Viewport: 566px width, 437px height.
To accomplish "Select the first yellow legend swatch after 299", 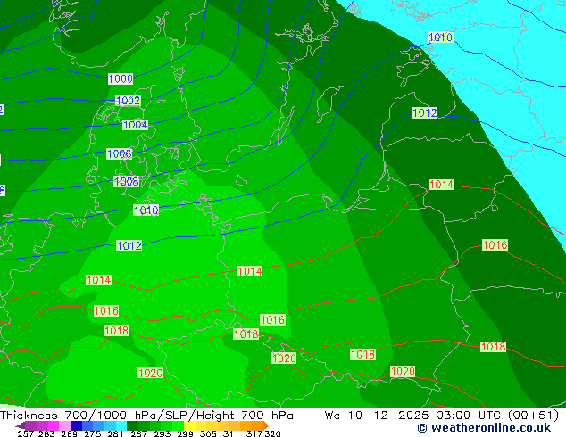I will 189,425.
